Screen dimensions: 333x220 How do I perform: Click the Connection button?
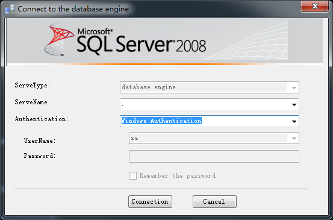click(x=150, y=201)
